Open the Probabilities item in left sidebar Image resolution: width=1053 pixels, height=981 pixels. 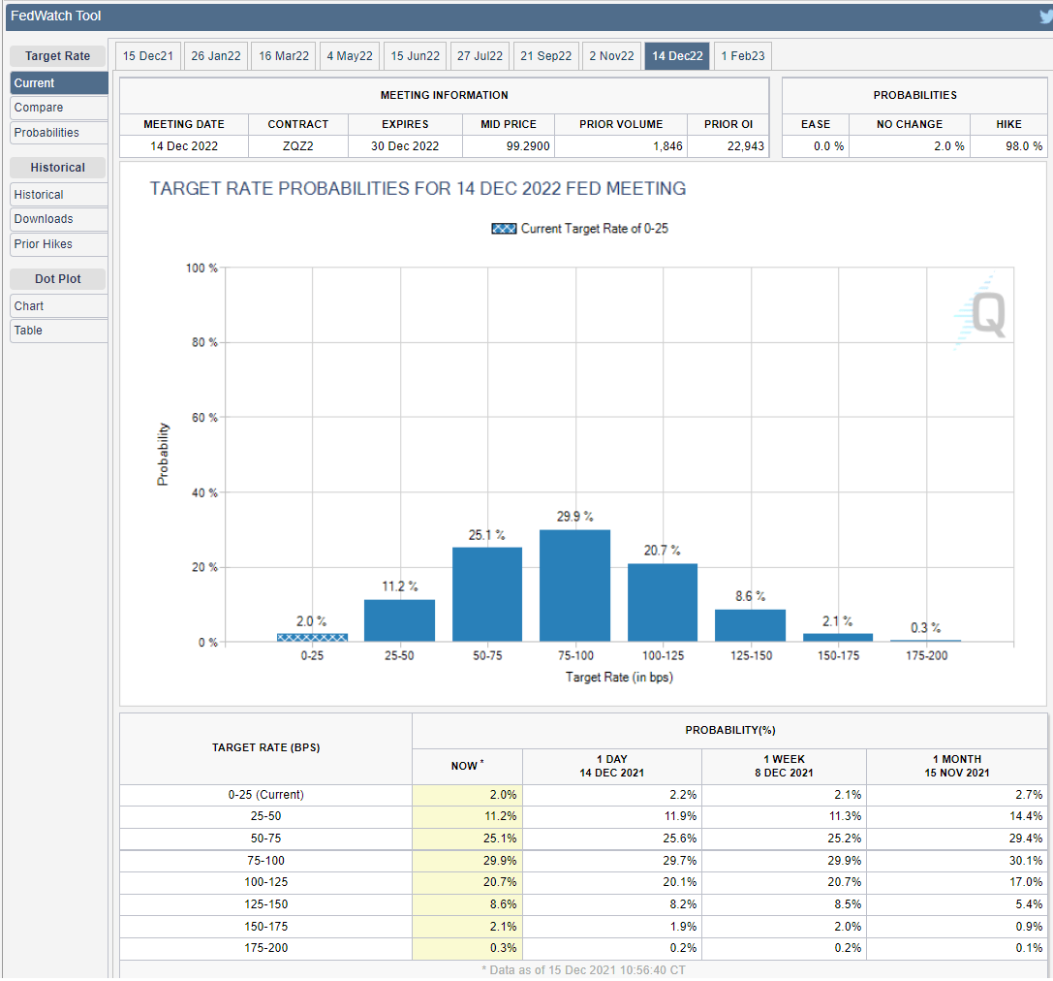[58, 133]
